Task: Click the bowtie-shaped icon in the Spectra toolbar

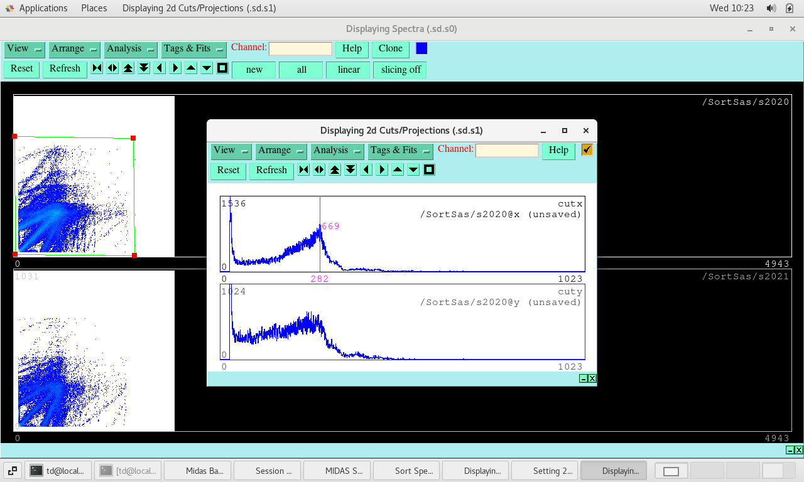Action: click(x=97, y=68)
